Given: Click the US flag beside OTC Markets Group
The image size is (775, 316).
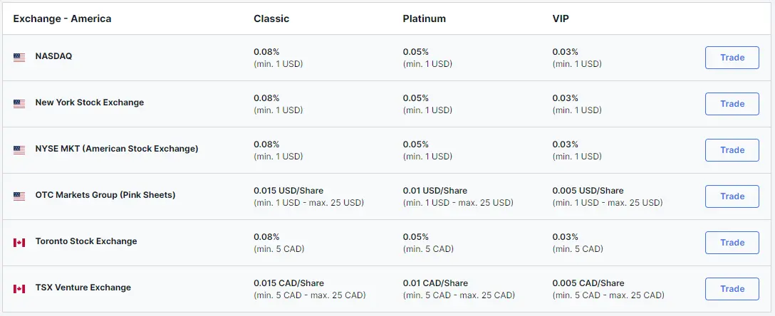Looking at the screenshot, I should (19, 196).
